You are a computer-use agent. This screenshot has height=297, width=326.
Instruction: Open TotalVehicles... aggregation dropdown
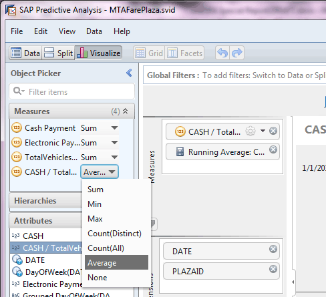point(100,158)
